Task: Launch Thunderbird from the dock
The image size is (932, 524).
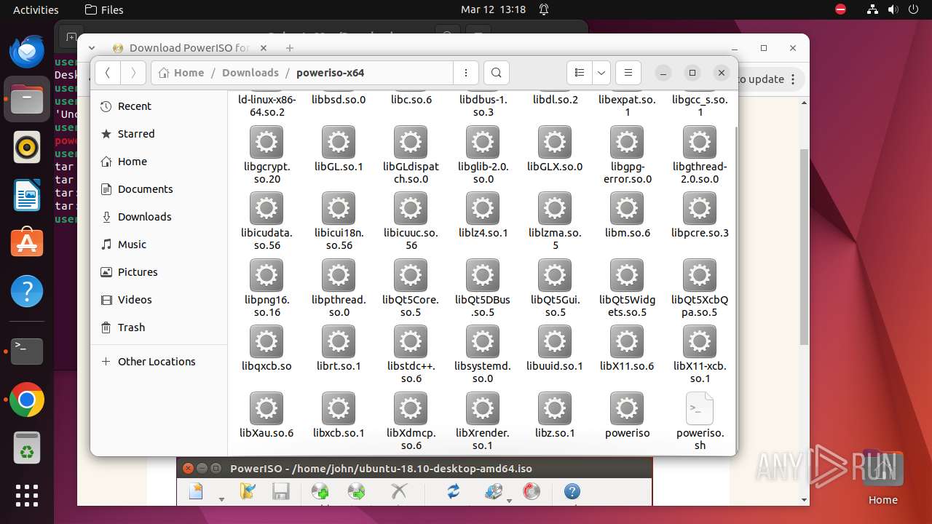Action: (27, 52)
